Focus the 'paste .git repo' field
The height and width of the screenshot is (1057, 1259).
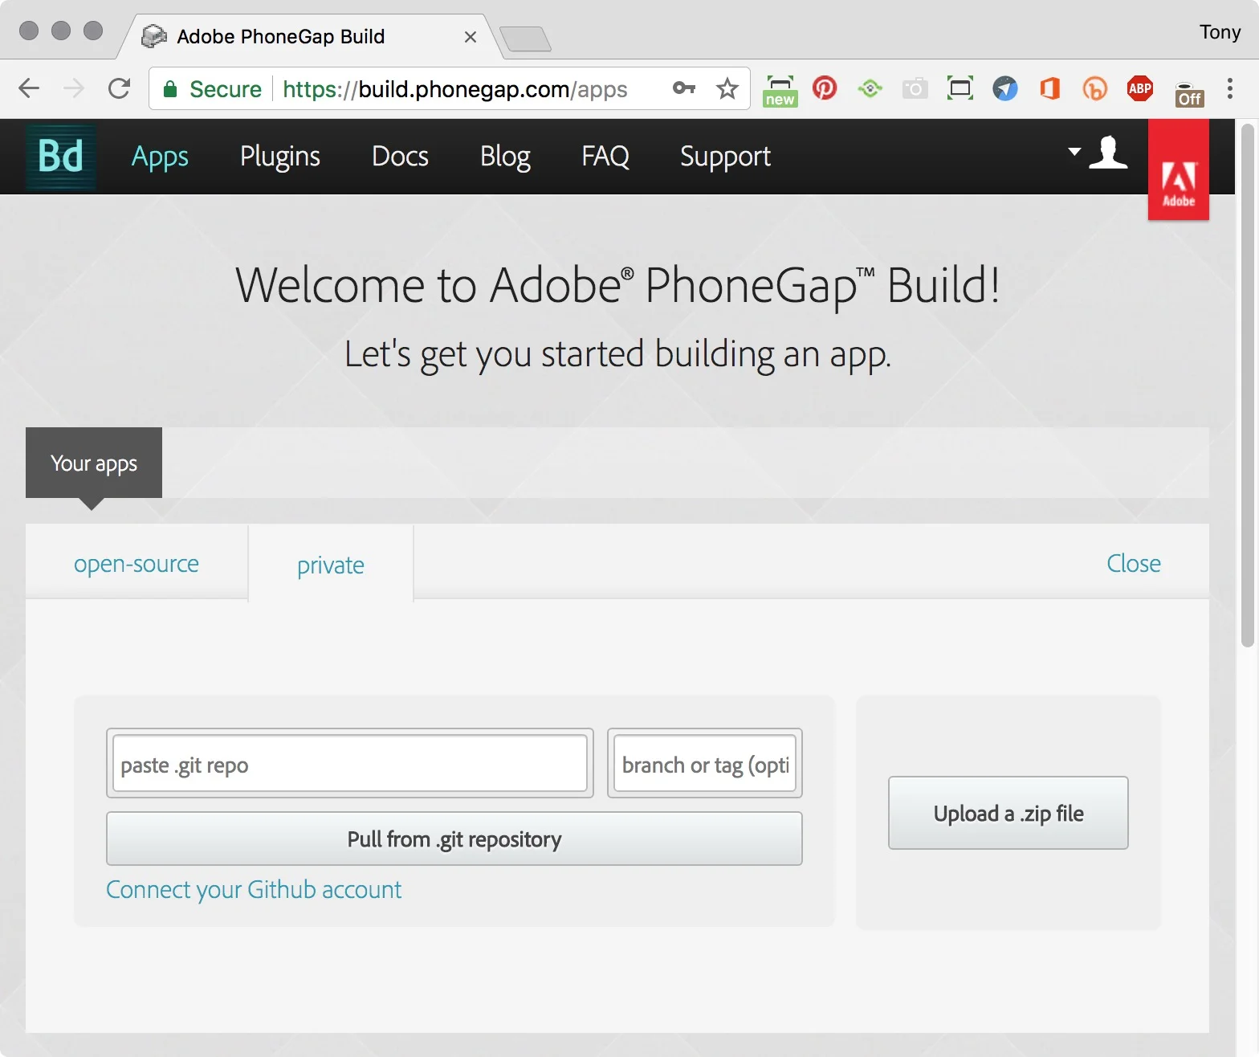[350, 763]
